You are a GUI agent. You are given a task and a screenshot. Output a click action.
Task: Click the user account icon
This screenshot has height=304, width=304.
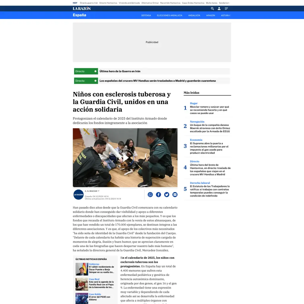(219, 9)
